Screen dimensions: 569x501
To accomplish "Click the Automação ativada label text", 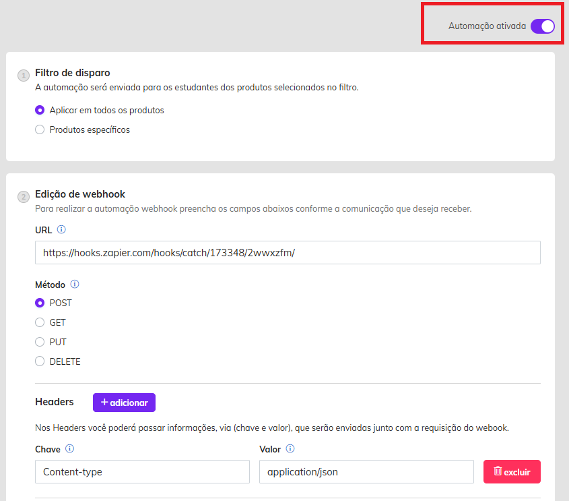I will pyautogui.click(x=487, y=26).
